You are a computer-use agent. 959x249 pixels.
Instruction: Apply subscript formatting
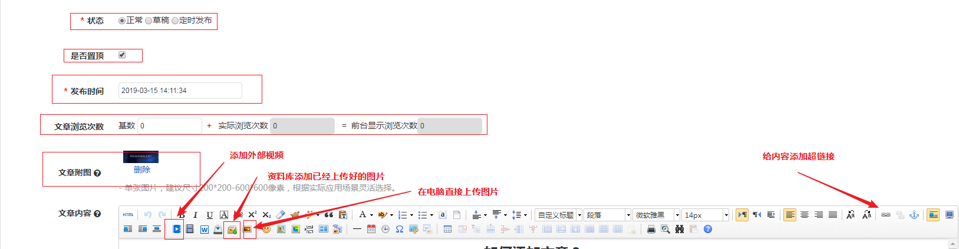click(266, 215)
